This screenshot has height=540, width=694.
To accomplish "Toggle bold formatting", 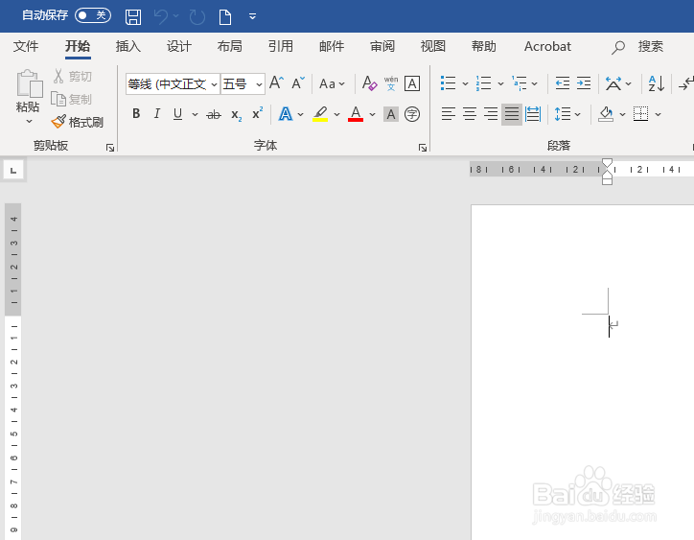I will (x=136, y=114).
